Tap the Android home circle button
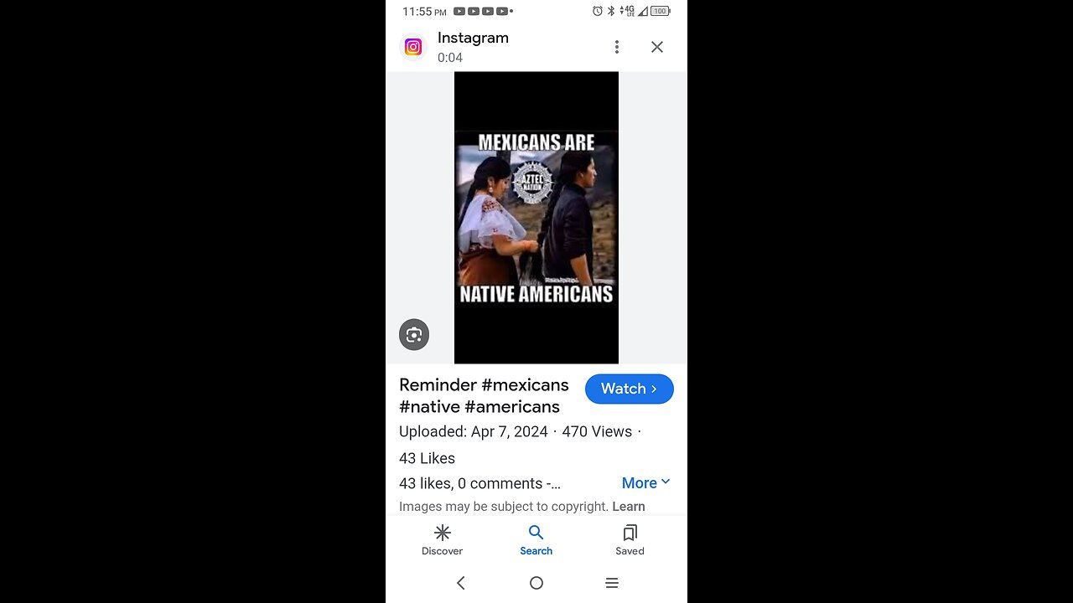1073x603 pixels. click(x=536, y=583)
